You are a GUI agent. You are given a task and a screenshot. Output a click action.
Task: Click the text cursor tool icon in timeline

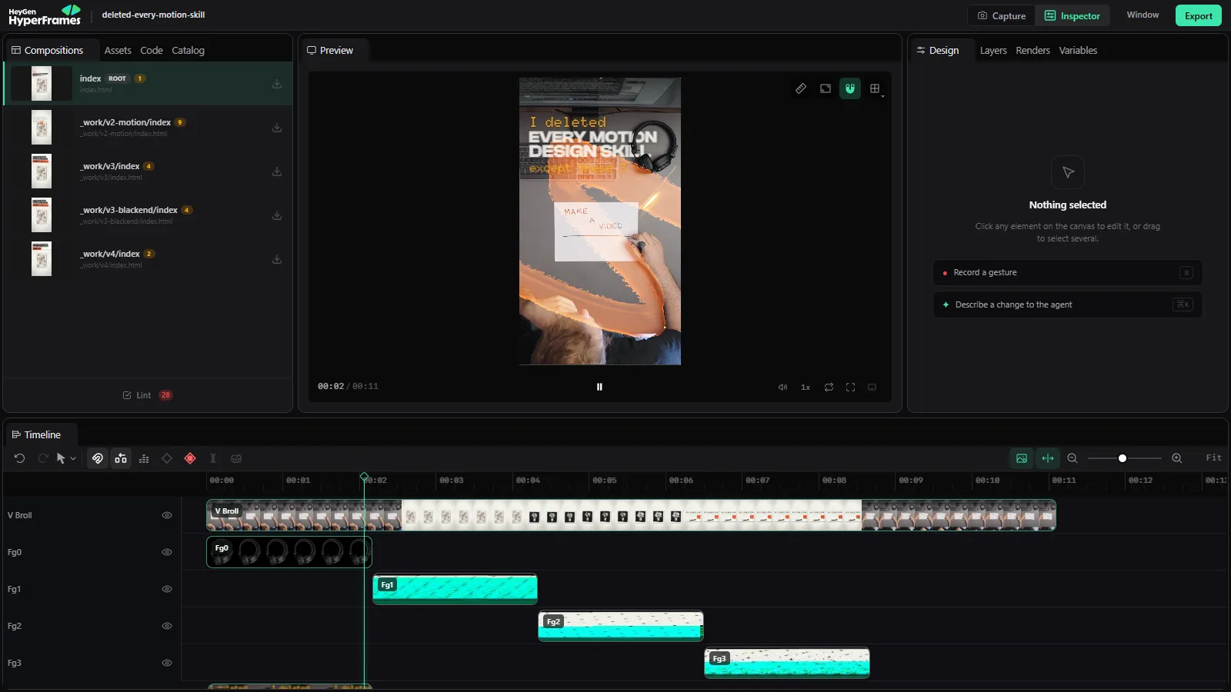213,458
